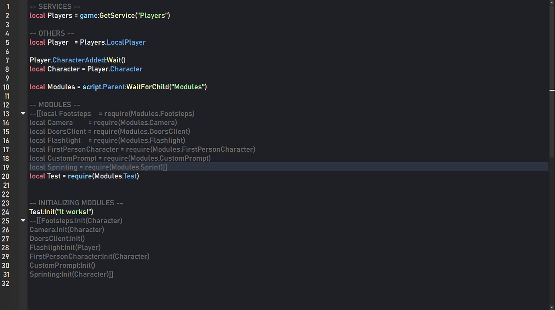Click the scroll down arrow button
The width and height of the screenshot is (555, 310).
[552, 307]
